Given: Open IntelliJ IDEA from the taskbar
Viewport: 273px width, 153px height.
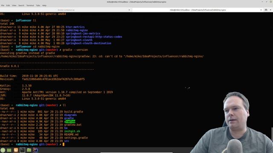Looking at the screenshot, I should click(x=35, y=150).
